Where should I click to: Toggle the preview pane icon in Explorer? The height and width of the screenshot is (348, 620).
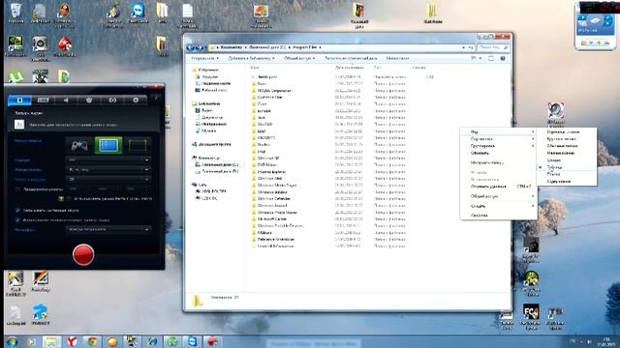pyautogui.click(x=491, y=58)
